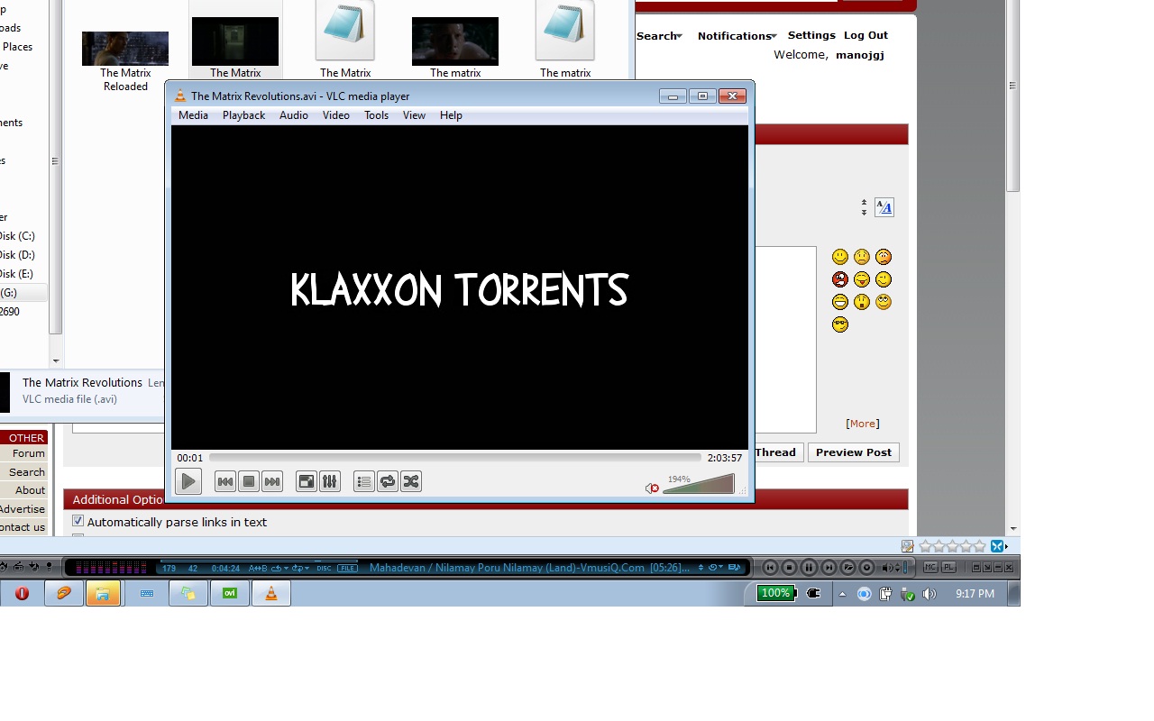Viewport: 1154px width, 721px height.
Task: Open the Search dropdown on forum page
Action: pos(659,36)
